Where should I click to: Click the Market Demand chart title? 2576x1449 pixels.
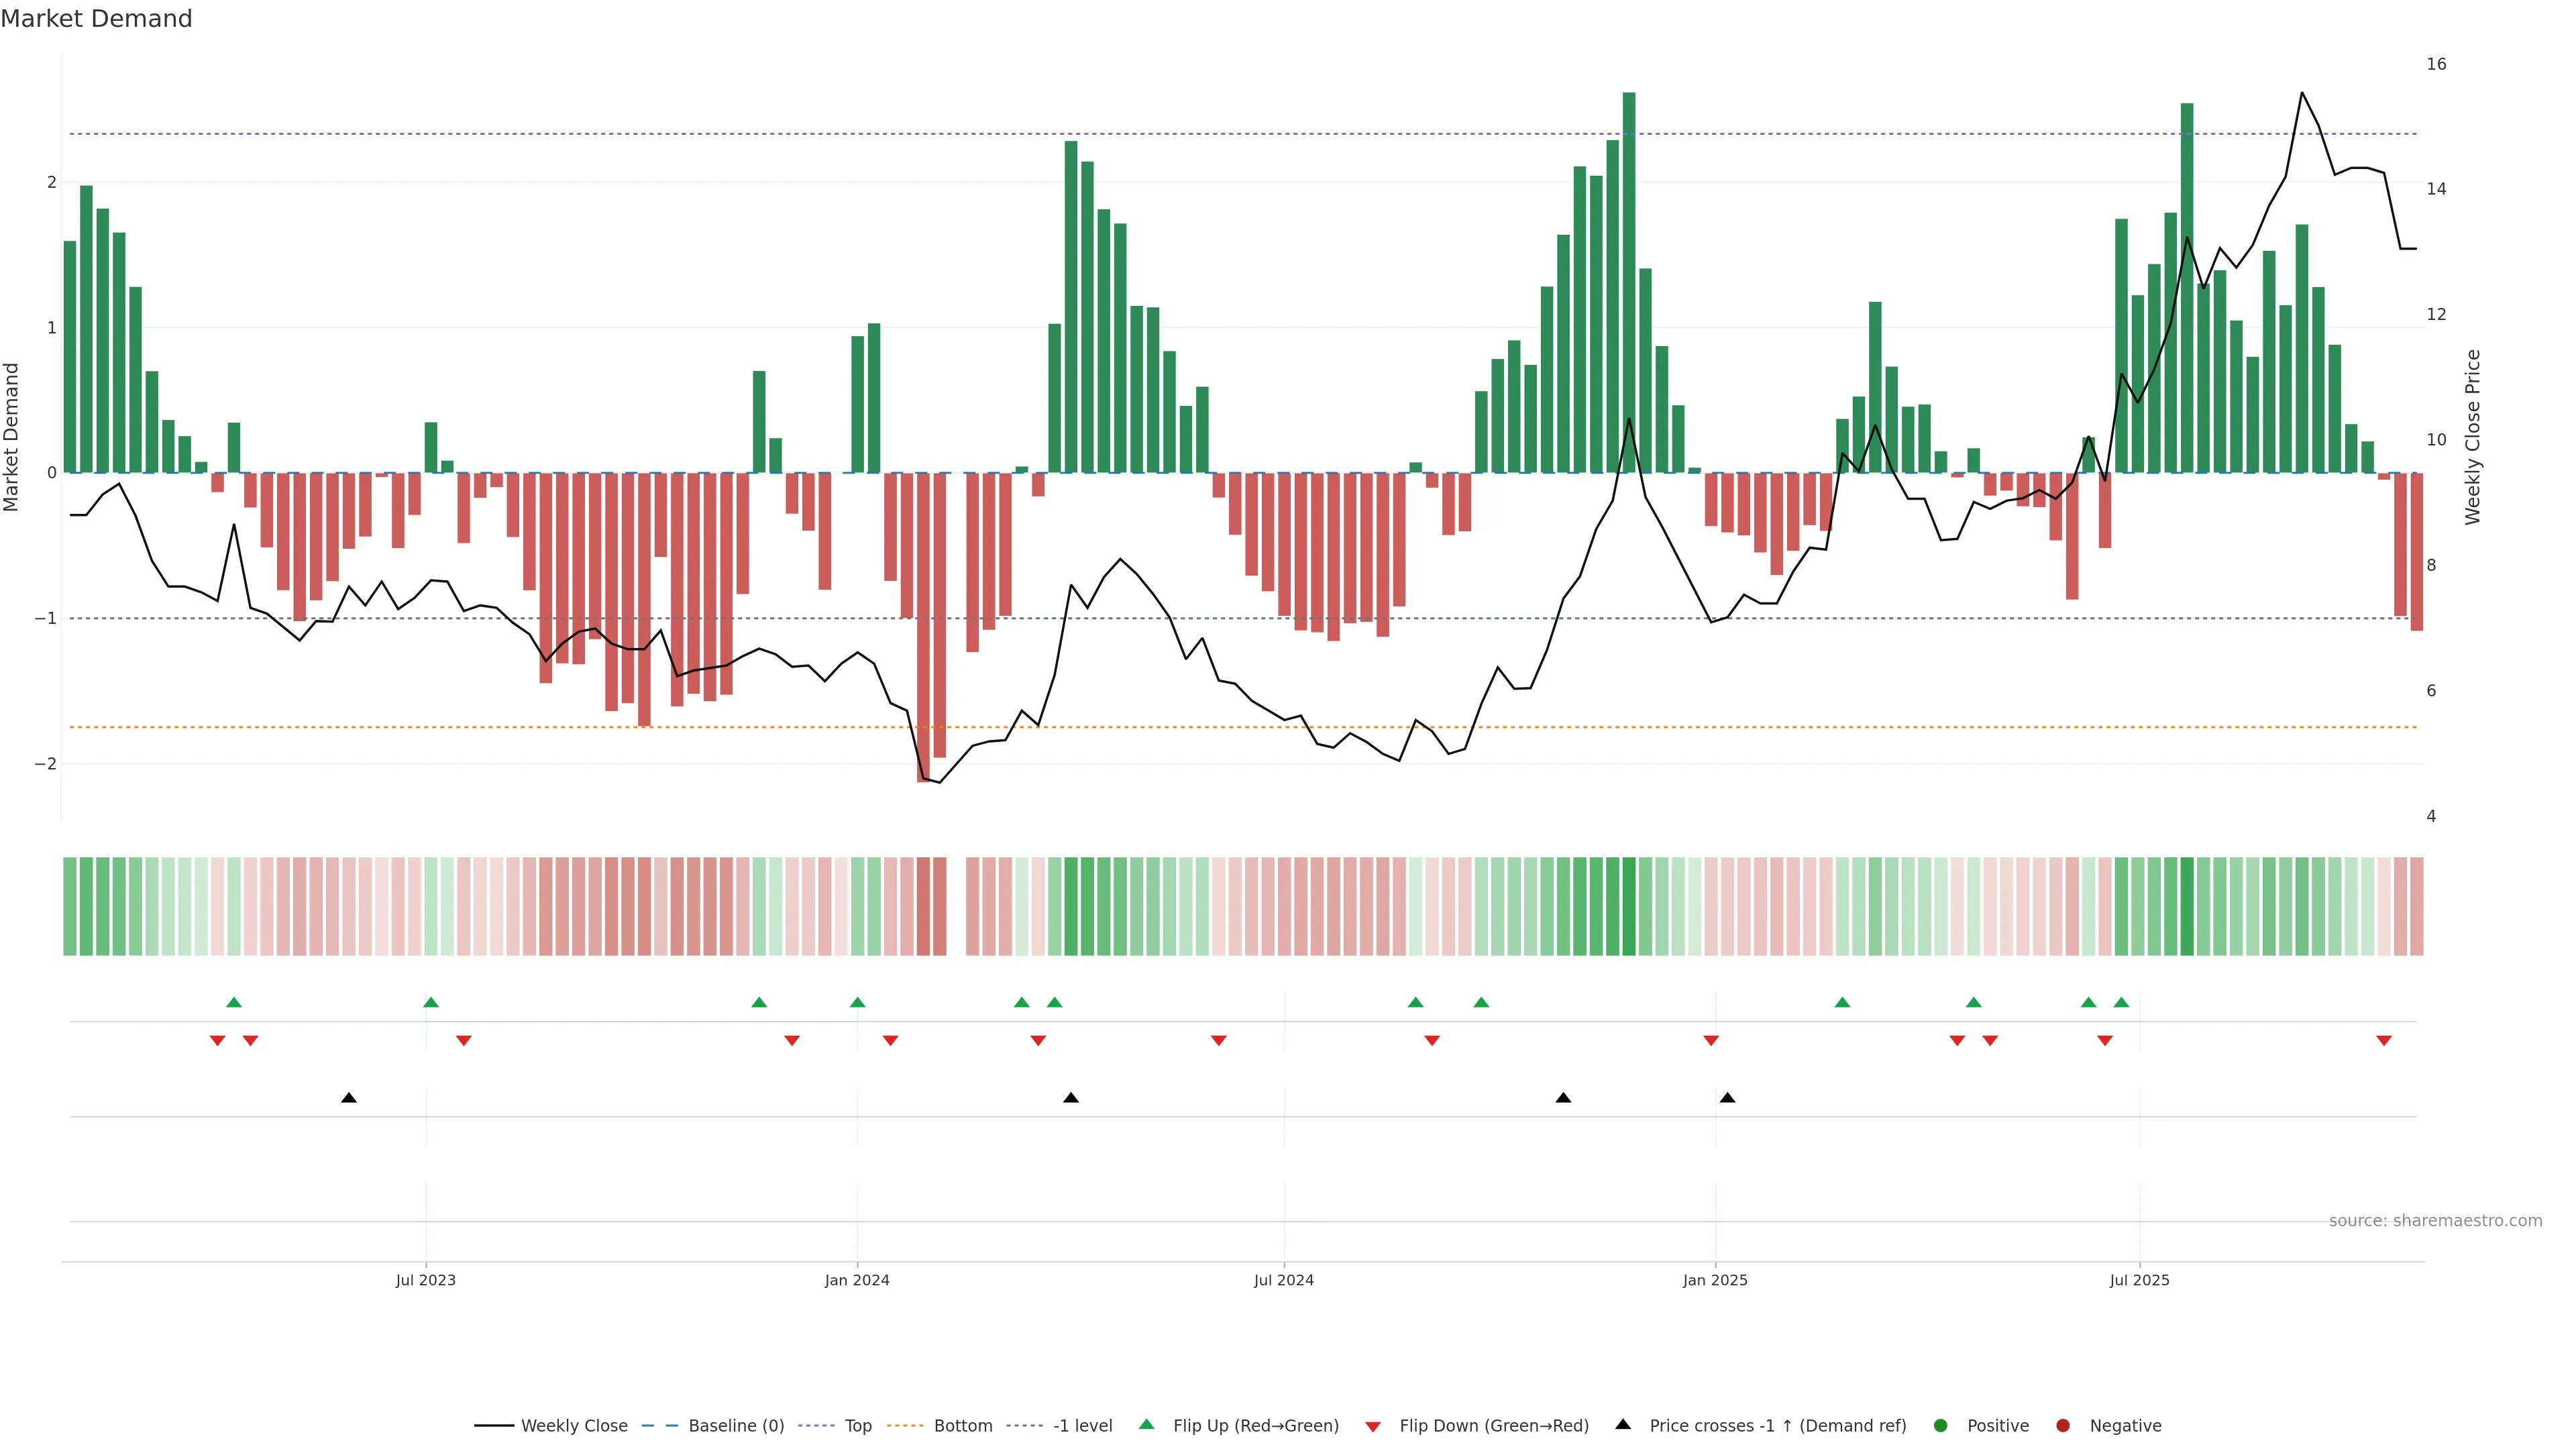(x=96, y=19)
